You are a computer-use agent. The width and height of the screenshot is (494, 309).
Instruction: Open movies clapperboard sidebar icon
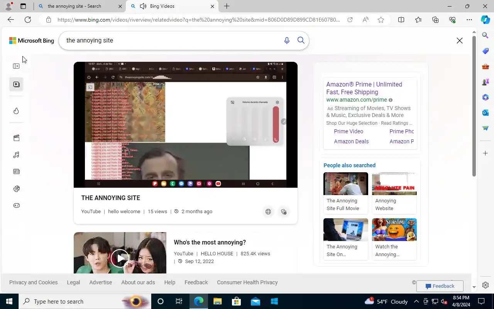point(16,138)
